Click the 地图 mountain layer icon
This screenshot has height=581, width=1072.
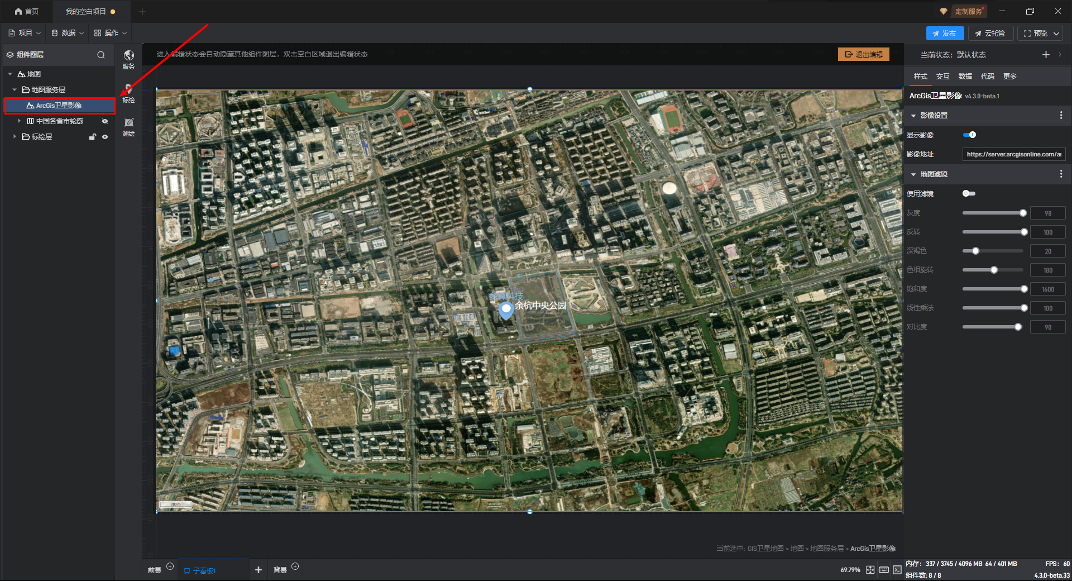pyautogui.click(x=21, y=74)
